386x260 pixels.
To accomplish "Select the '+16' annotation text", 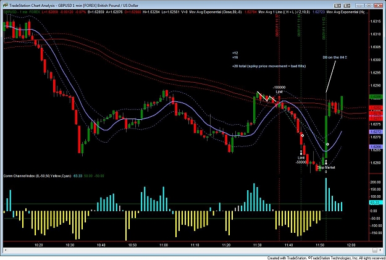I will coord(235,57).
